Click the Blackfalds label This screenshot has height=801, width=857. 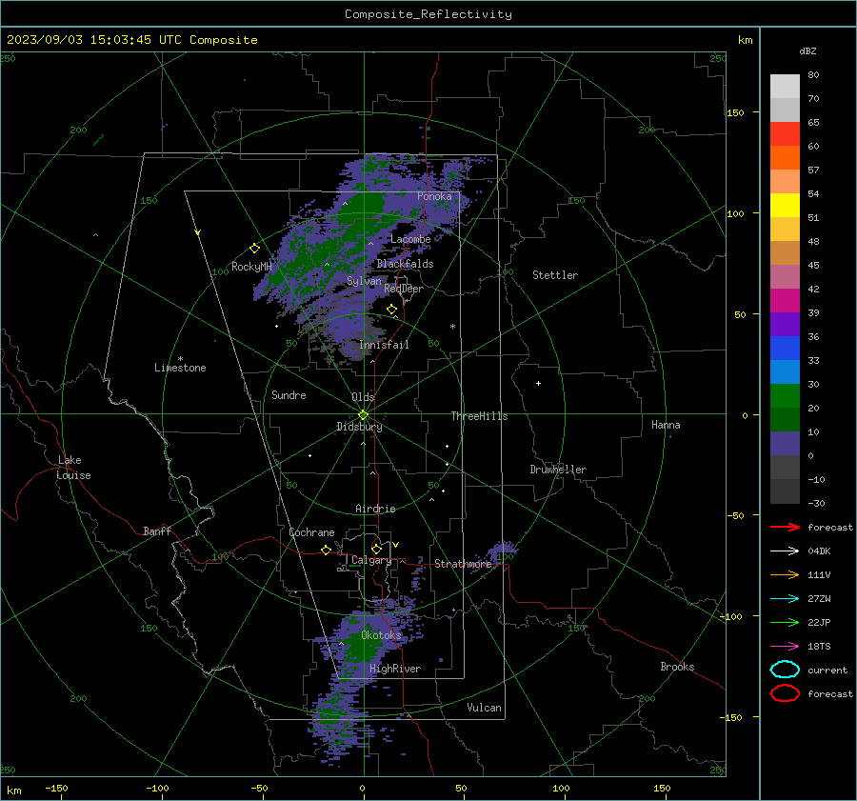pos(405,264)
